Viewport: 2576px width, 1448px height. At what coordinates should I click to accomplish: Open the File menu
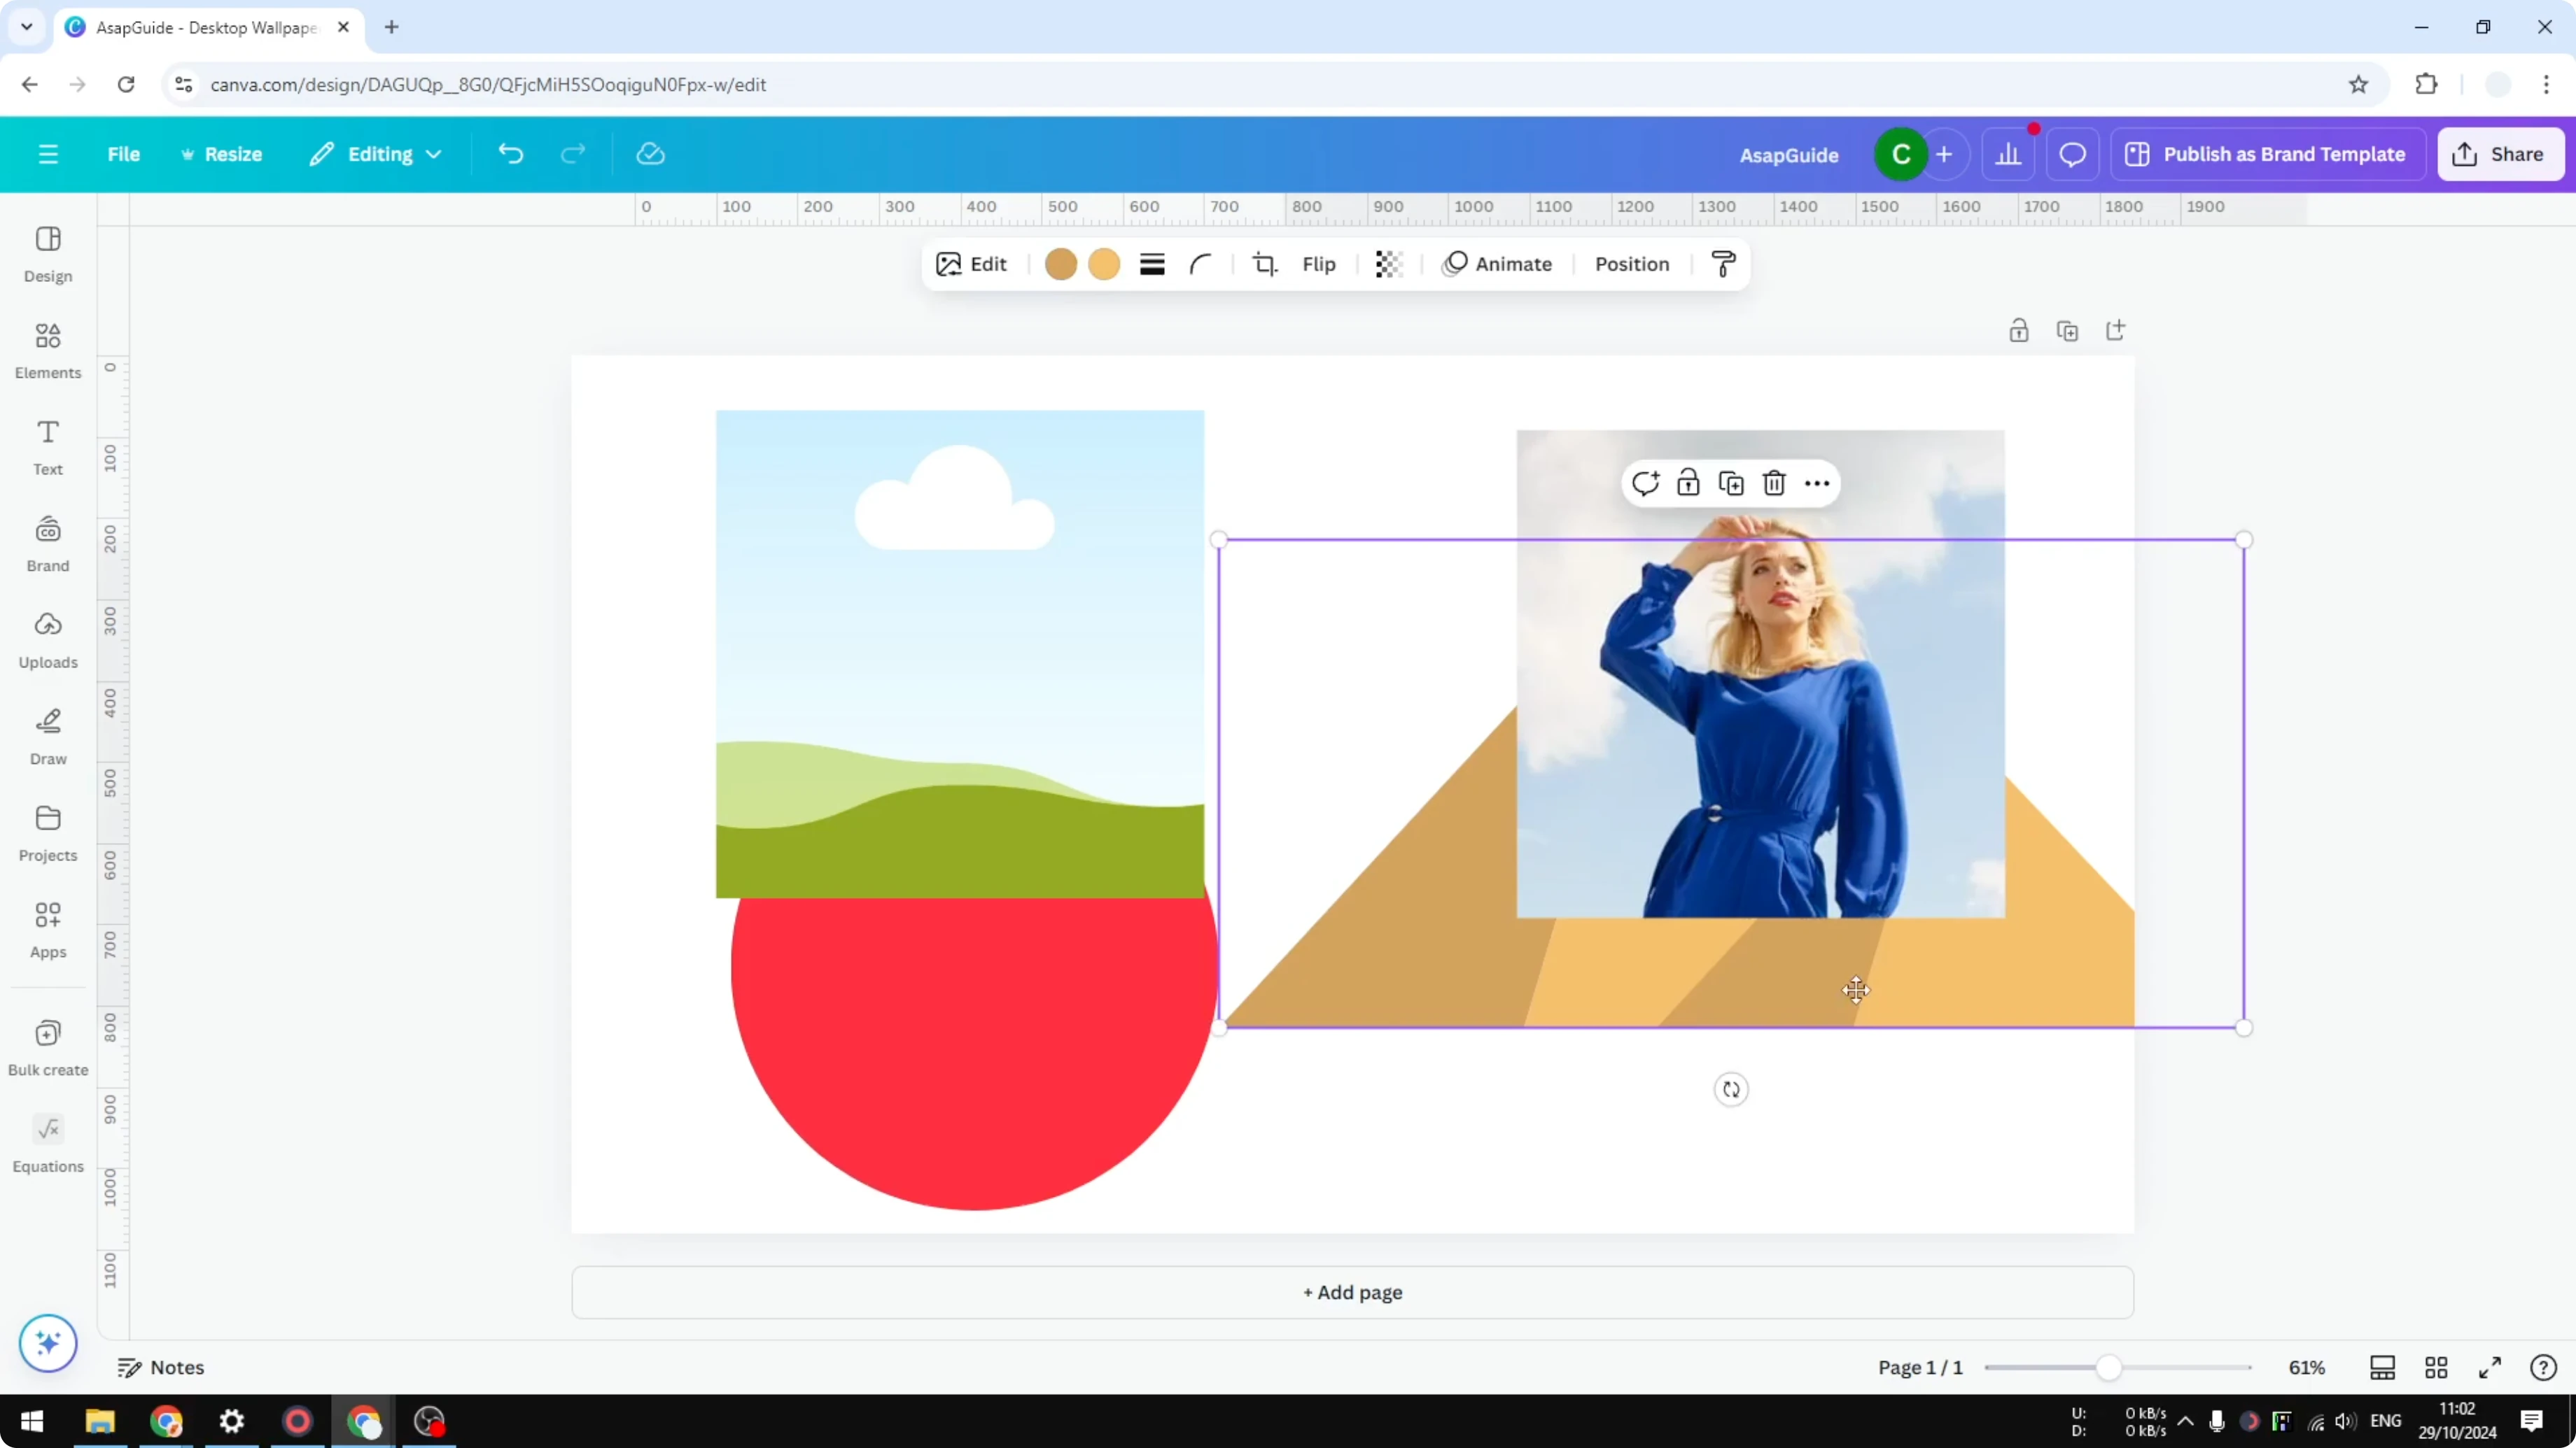point(124,154)
